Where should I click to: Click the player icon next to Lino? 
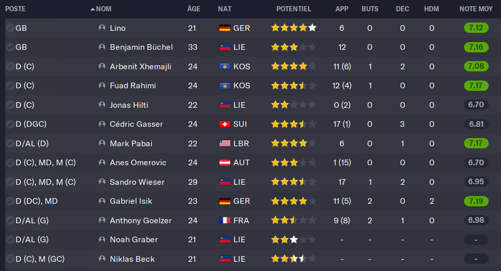pos(102,28)
